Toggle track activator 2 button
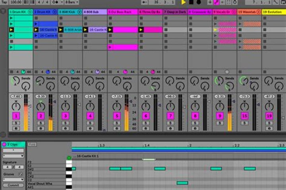The height and width of the screenshot is (190, 286). pyautogui.click(x=41, y=116)
